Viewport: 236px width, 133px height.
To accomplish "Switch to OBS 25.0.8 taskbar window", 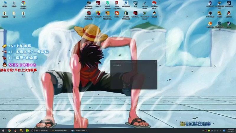I will [x=40, y=131].
